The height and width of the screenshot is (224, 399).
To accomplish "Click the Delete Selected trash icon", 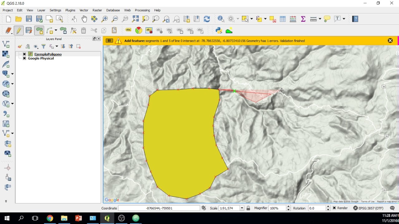I will pos(84,30).
